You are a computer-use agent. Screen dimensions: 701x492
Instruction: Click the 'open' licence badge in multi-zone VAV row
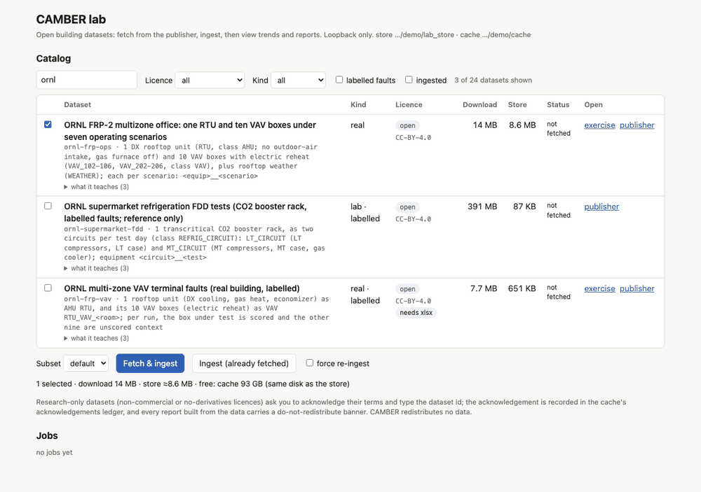(x=407, y=289)
